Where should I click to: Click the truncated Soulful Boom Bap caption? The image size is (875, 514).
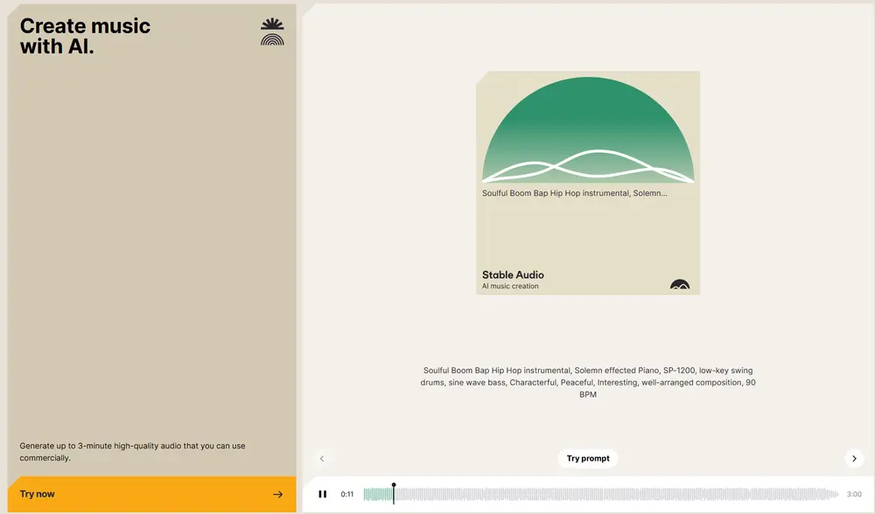click(574, 193)
